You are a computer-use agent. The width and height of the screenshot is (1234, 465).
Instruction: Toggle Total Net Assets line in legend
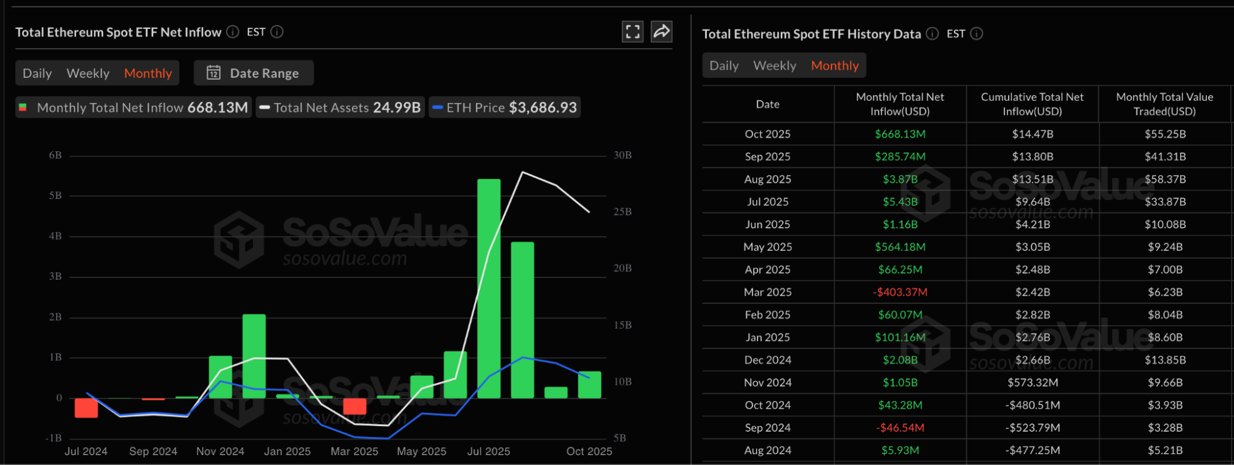340,107
